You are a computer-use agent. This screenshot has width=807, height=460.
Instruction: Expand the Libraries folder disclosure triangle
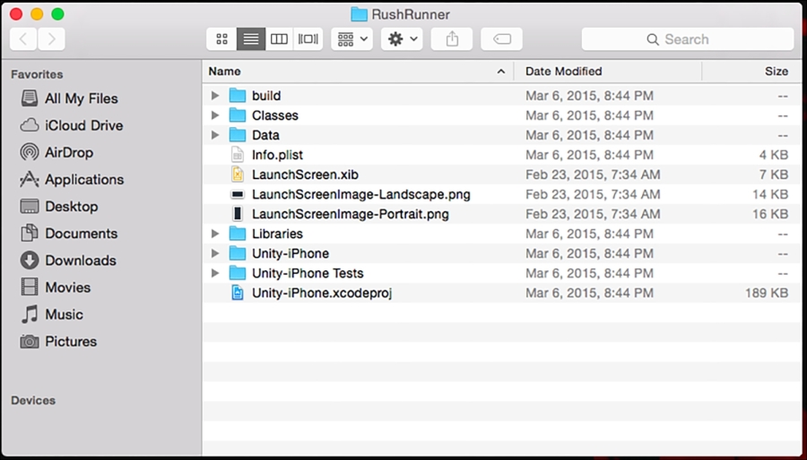pyautogui.click(x=215, y=234)
